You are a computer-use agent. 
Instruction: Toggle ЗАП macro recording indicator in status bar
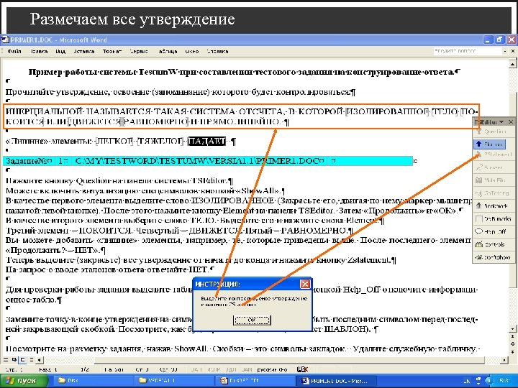196,370
